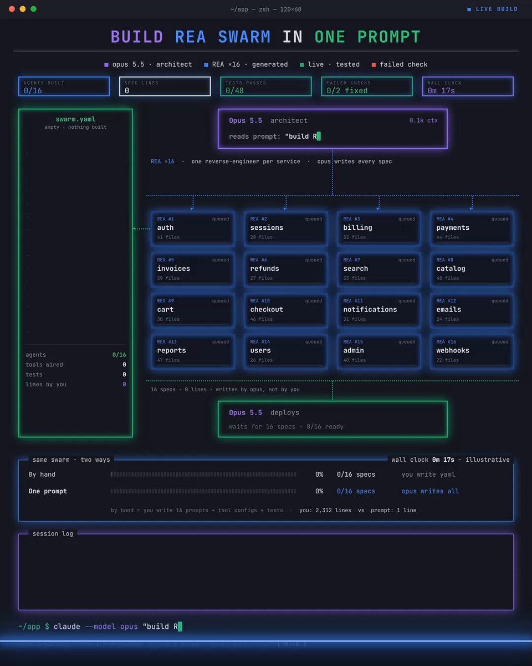Image resolution: width=532 pixels, height=666 pixels.
Task: Click the WALL CLOCK stat box
Action: pos(468,86)
